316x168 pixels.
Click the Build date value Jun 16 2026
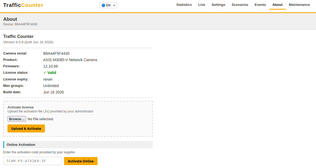click(x=53, y=92)
